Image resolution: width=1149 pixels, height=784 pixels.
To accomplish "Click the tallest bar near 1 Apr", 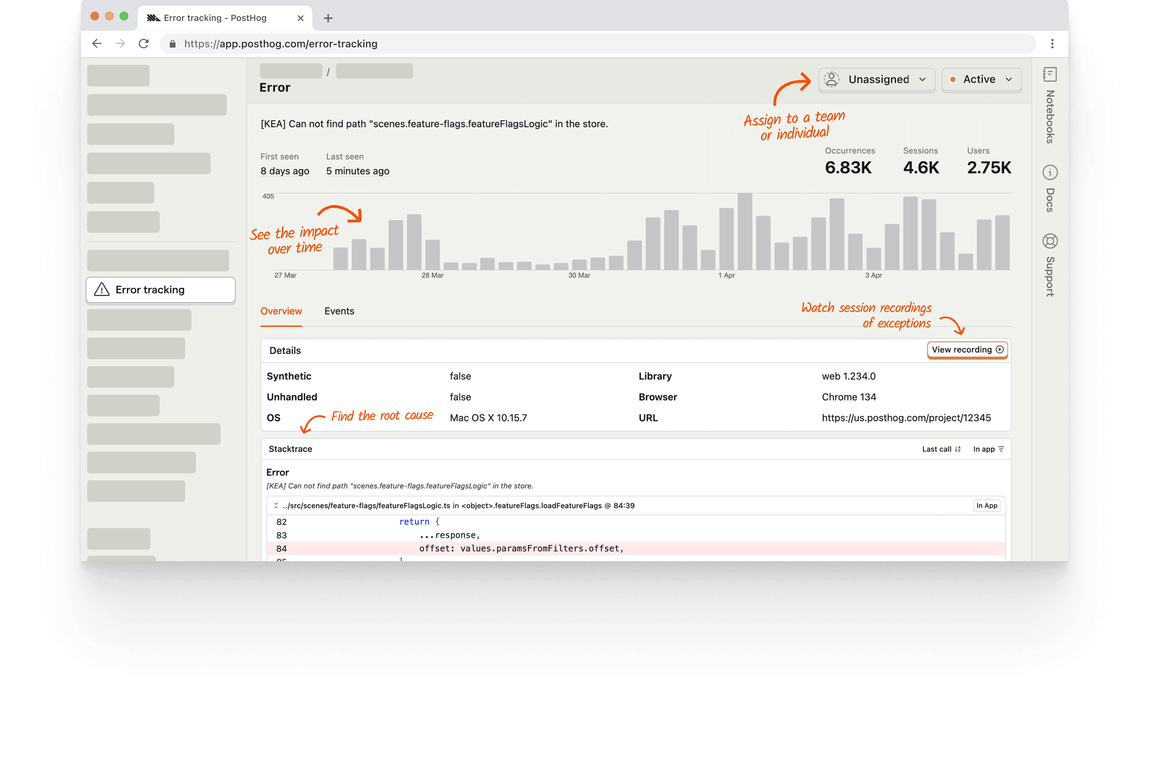I will [744, 232].
